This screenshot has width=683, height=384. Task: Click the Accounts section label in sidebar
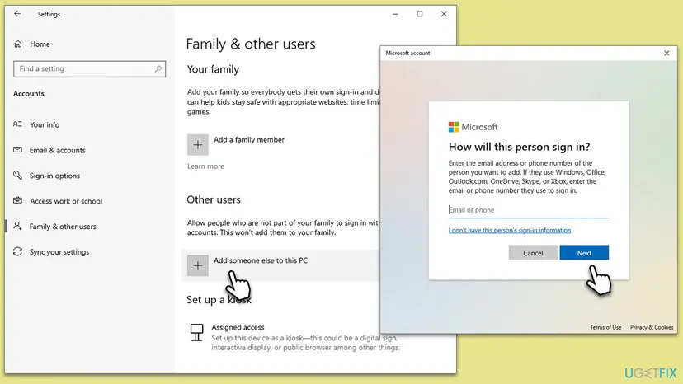(29, 94)
